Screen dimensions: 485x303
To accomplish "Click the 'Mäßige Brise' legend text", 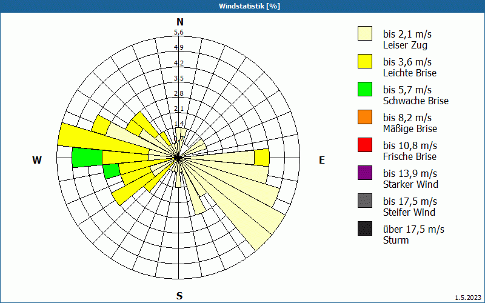I will 410,128.
